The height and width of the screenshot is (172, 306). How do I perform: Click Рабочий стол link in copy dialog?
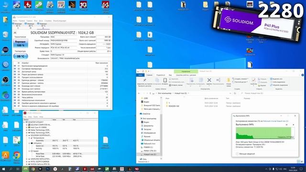269,121
